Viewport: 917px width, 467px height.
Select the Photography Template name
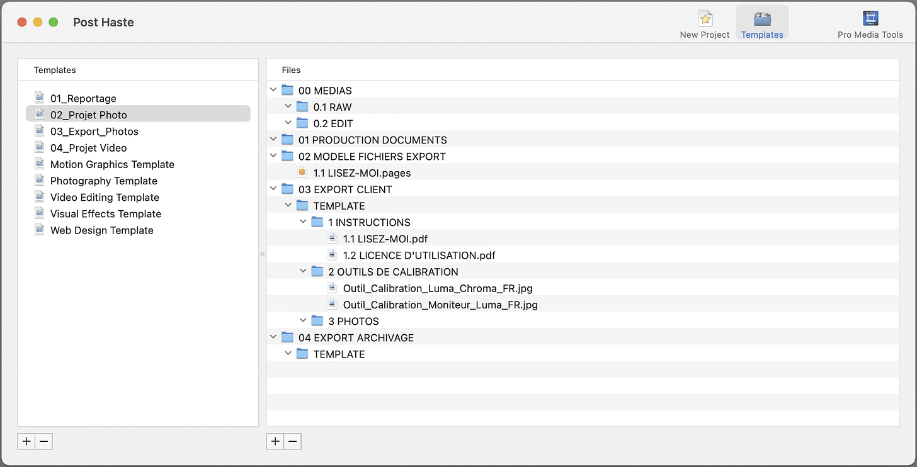[104, 181]
